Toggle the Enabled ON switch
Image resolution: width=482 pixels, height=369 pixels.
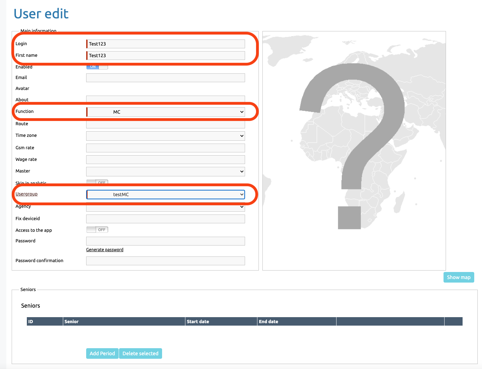click(97, 67)
